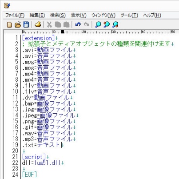Image resolution: width=179 pixels, height=179 pixels.
Task: Click line 4 .avi=音声ファイル
Action: pos(47,56)
